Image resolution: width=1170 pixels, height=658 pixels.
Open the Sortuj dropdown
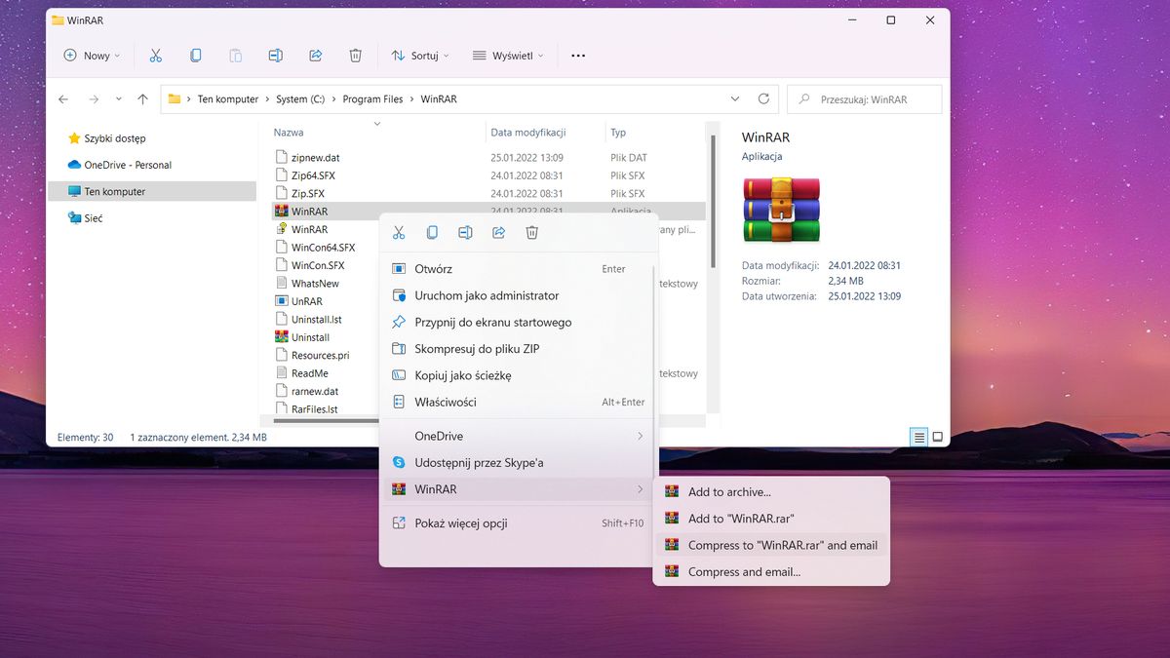click(419, 56)
